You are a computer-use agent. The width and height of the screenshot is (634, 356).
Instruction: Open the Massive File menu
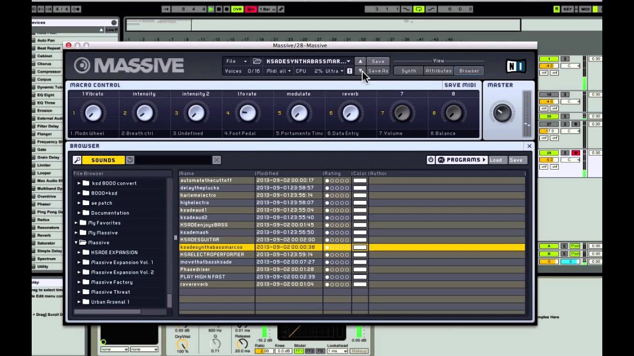click(x=236, y=61)
